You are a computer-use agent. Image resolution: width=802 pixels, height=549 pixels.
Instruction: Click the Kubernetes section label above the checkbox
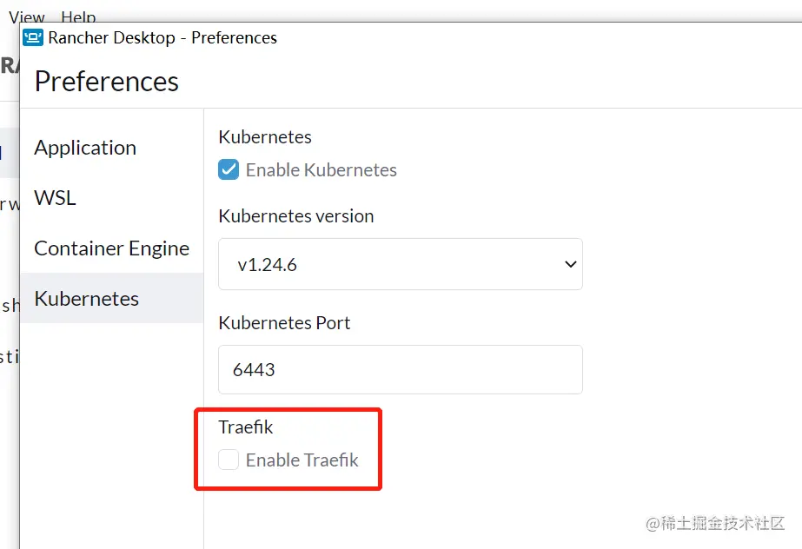264,136
